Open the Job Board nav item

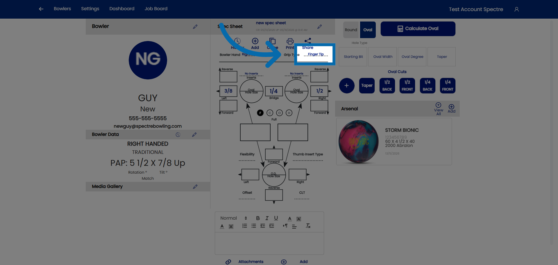[x=156, y=9]
